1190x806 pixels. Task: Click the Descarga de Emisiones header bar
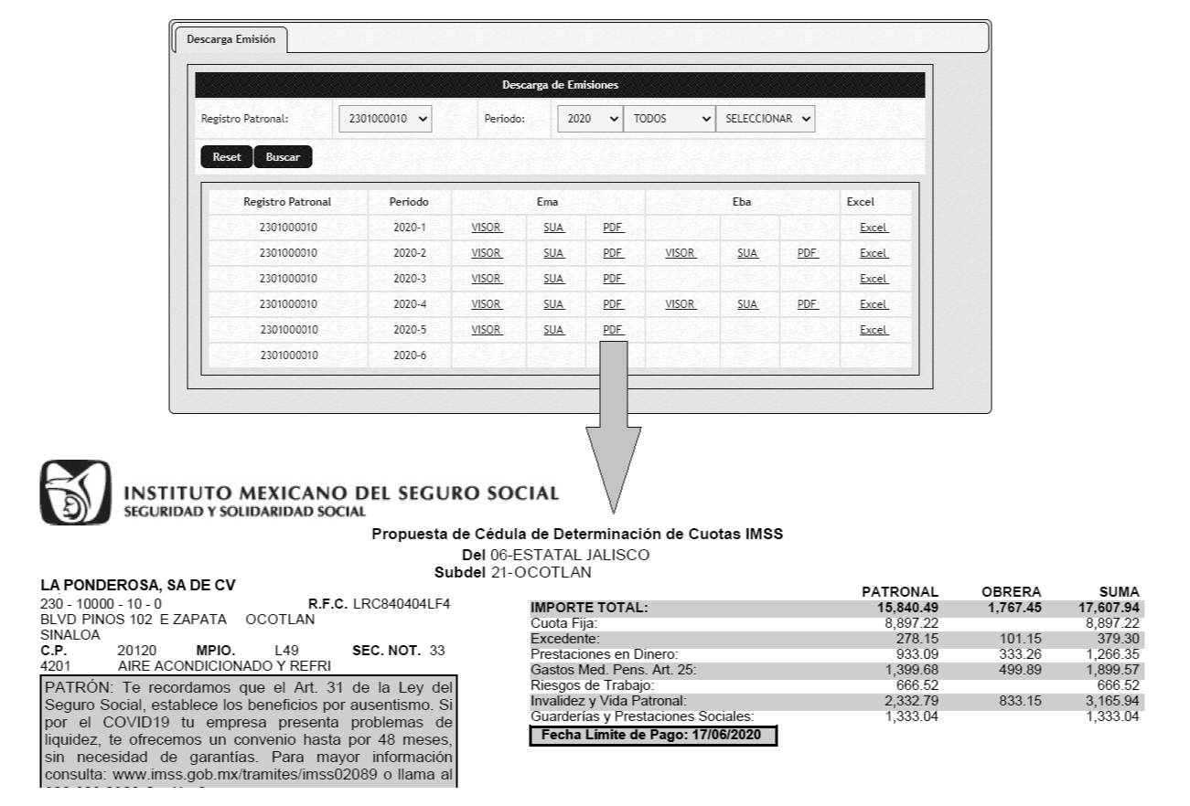point(560,85)
